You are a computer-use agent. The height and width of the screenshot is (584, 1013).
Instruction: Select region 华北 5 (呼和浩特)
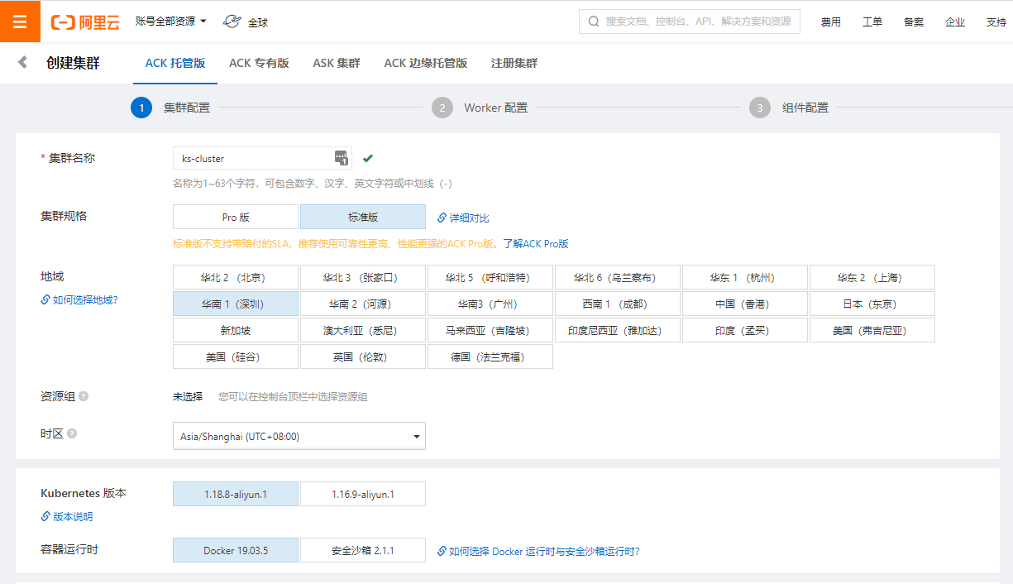(x=490, y=277)
